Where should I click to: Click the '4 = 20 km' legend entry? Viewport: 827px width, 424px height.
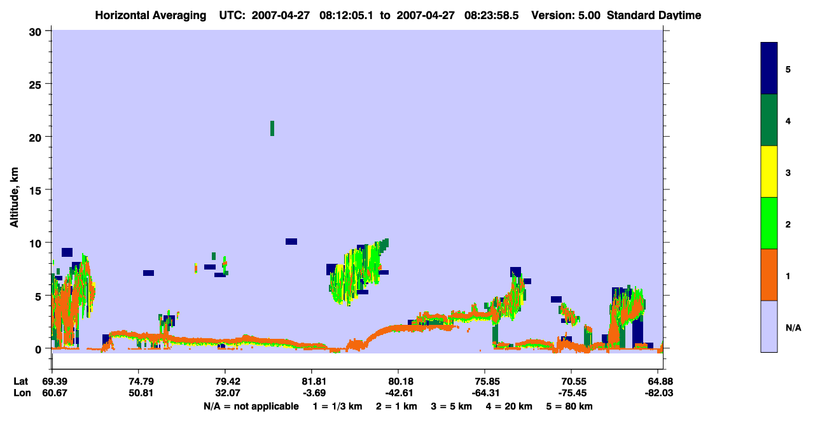[509, 406]
